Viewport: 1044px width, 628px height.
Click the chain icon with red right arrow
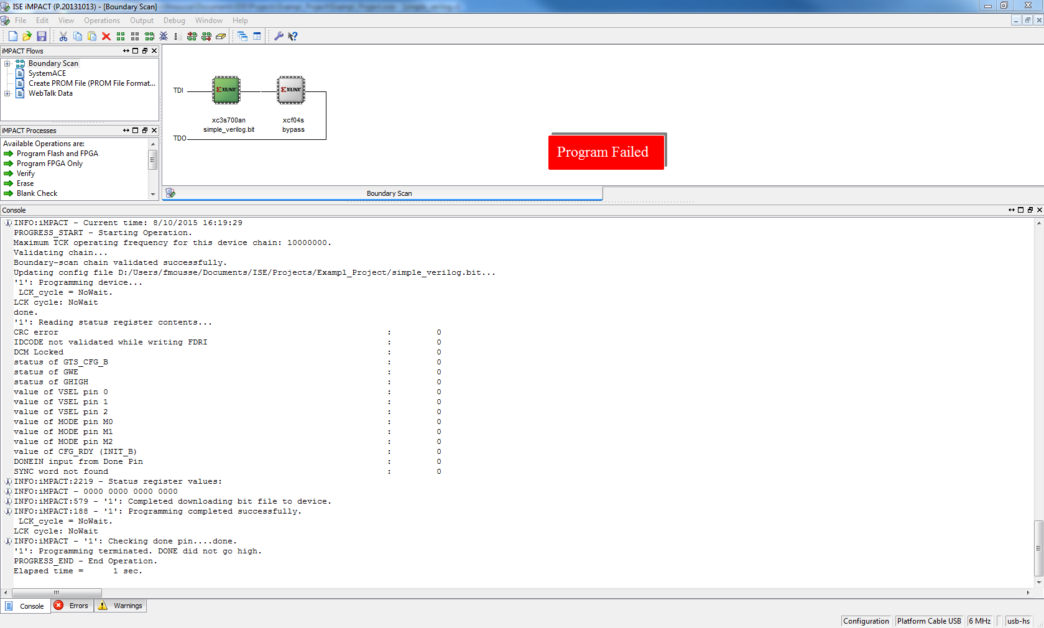(206, 37)
